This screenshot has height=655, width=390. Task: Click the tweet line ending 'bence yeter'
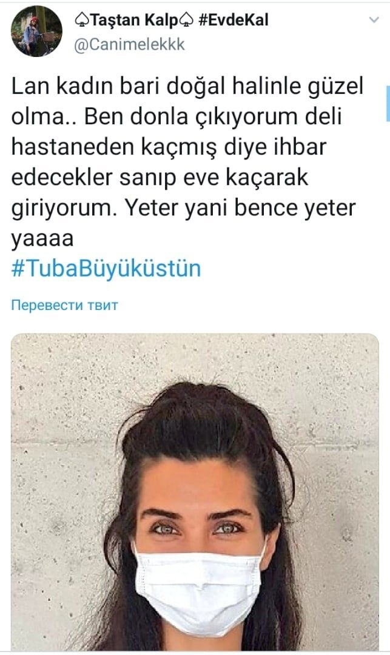pyautogui.click(x=183, y=207)
